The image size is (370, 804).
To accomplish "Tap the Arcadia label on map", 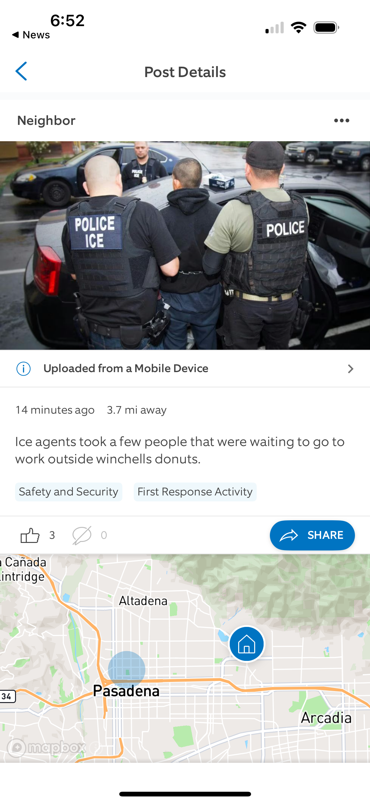I will point(326,718).
